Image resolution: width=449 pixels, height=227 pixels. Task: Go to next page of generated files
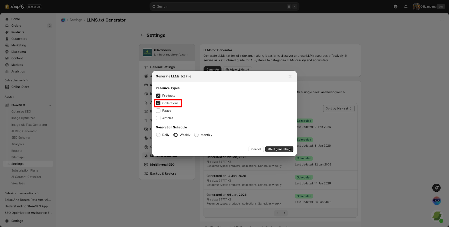pyautogui.click(x=284, y=213)
